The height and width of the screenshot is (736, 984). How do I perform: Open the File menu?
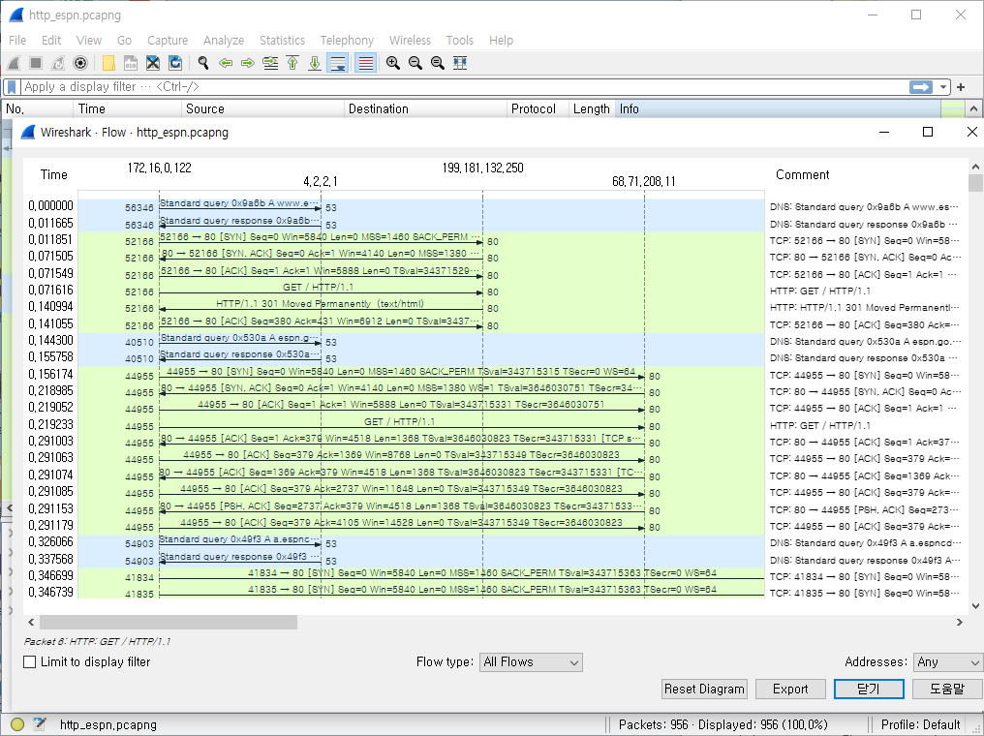[x=17, y=40]
